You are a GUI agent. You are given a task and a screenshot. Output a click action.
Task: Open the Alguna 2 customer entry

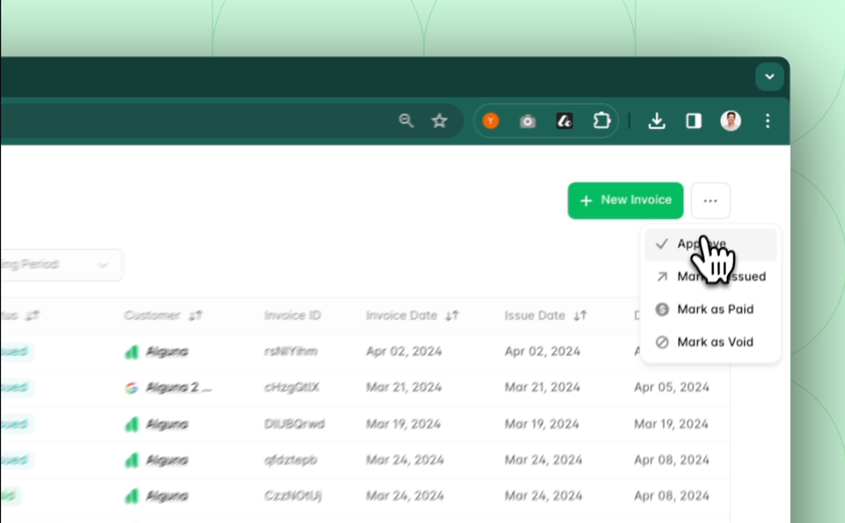point(179,388)
